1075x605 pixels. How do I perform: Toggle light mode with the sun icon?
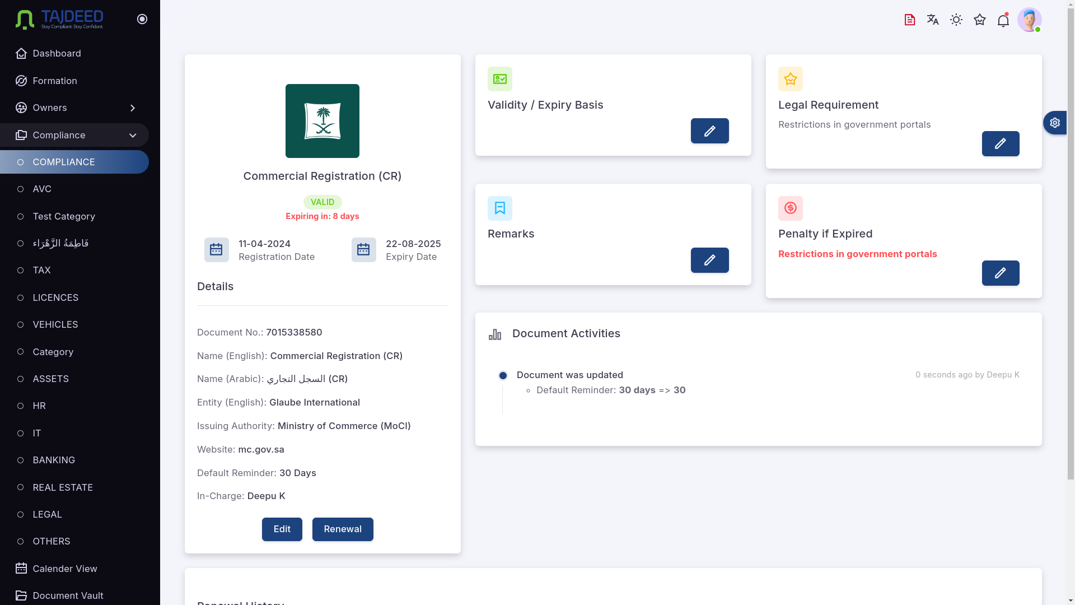(x=956, y=20)
